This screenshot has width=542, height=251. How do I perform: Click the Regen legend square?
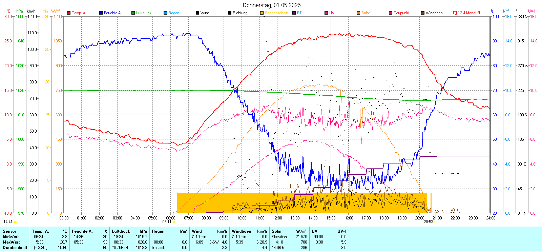[x=165, y=13]
